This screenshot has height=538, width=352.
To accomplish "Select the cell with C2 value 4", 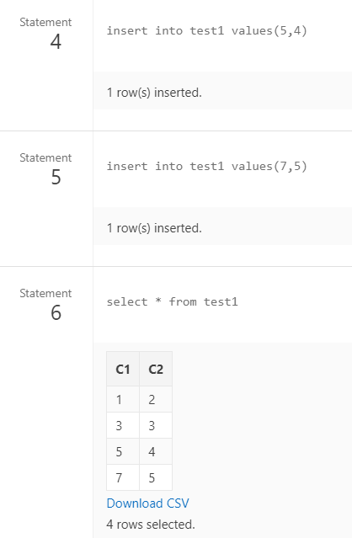I will tap(156, 451).
